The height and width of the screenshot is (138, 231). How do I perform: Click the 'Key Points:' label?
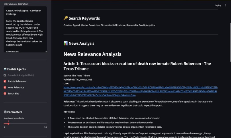(x=69, y=112)
